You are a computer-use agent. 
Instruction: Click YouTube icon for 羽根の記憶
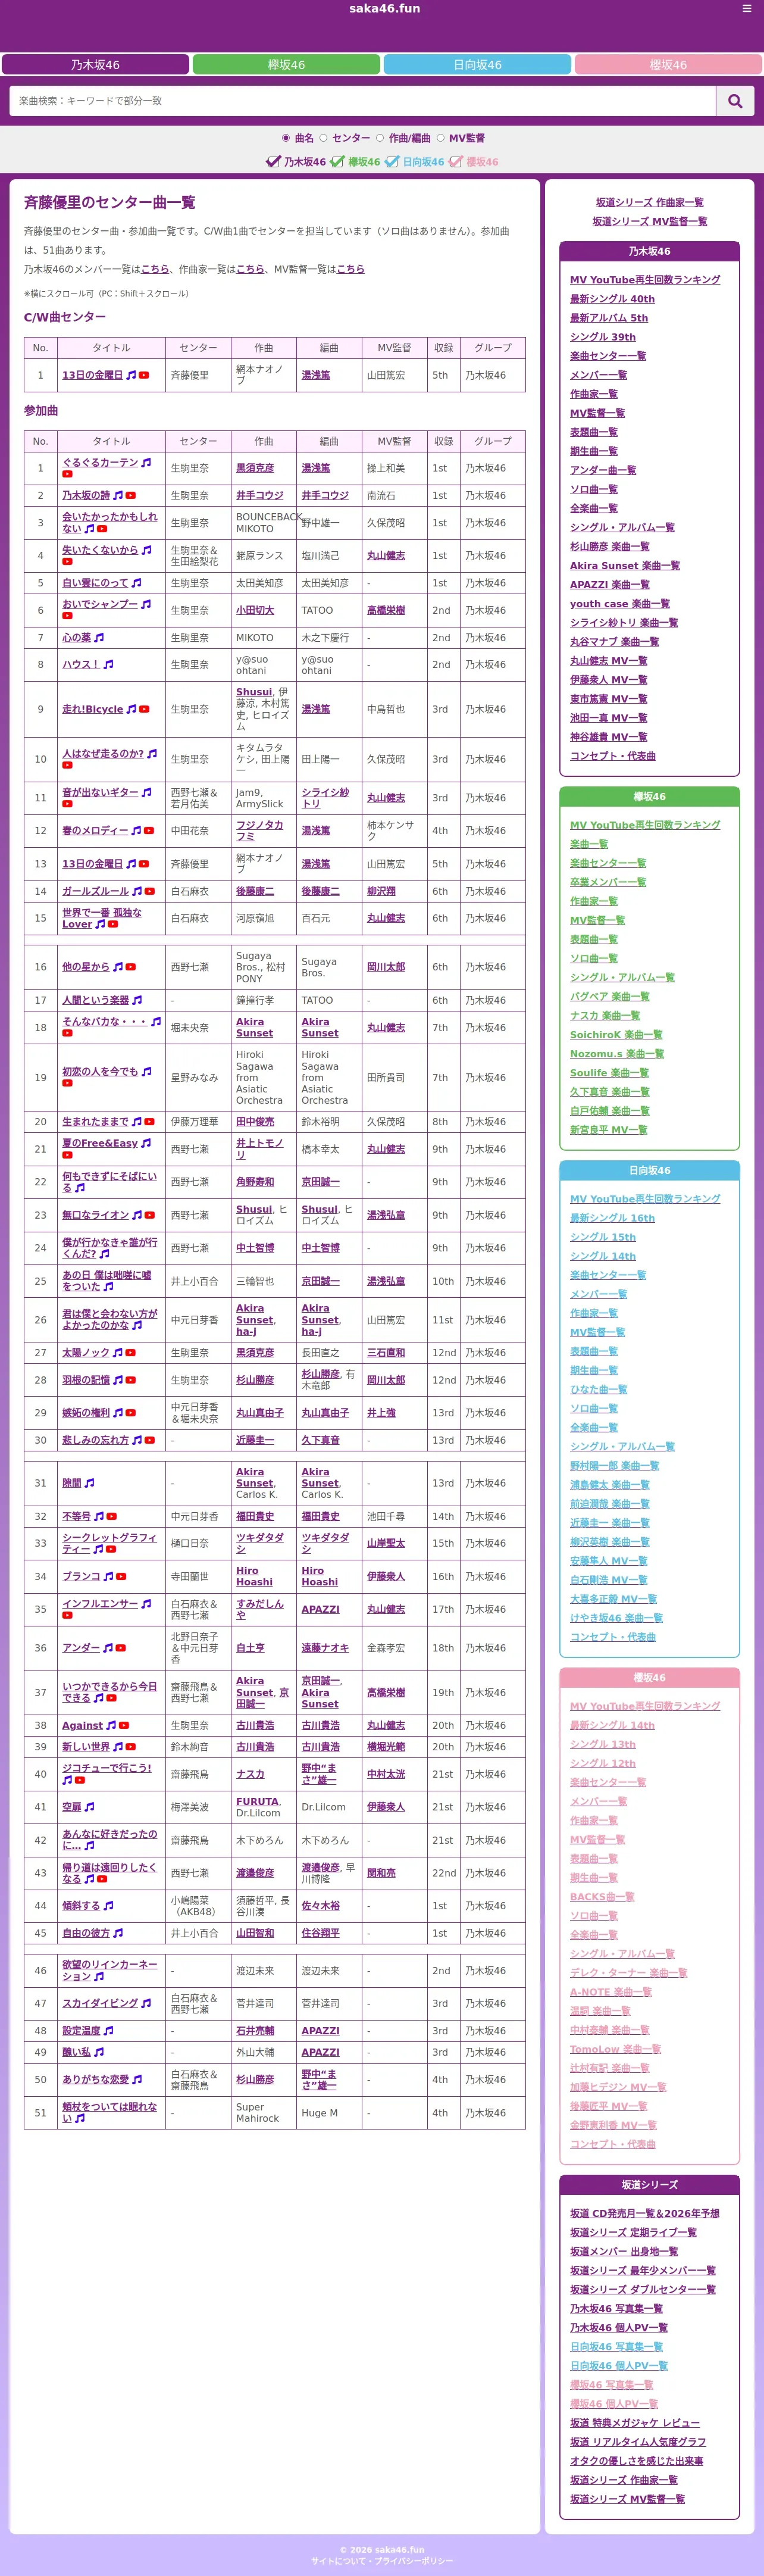coord(131,1380)
